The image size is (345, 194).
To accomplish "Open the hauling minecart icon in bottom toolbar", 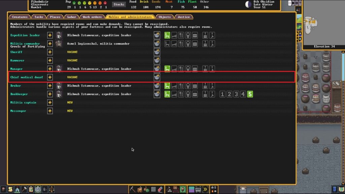I will pos(198,189).
